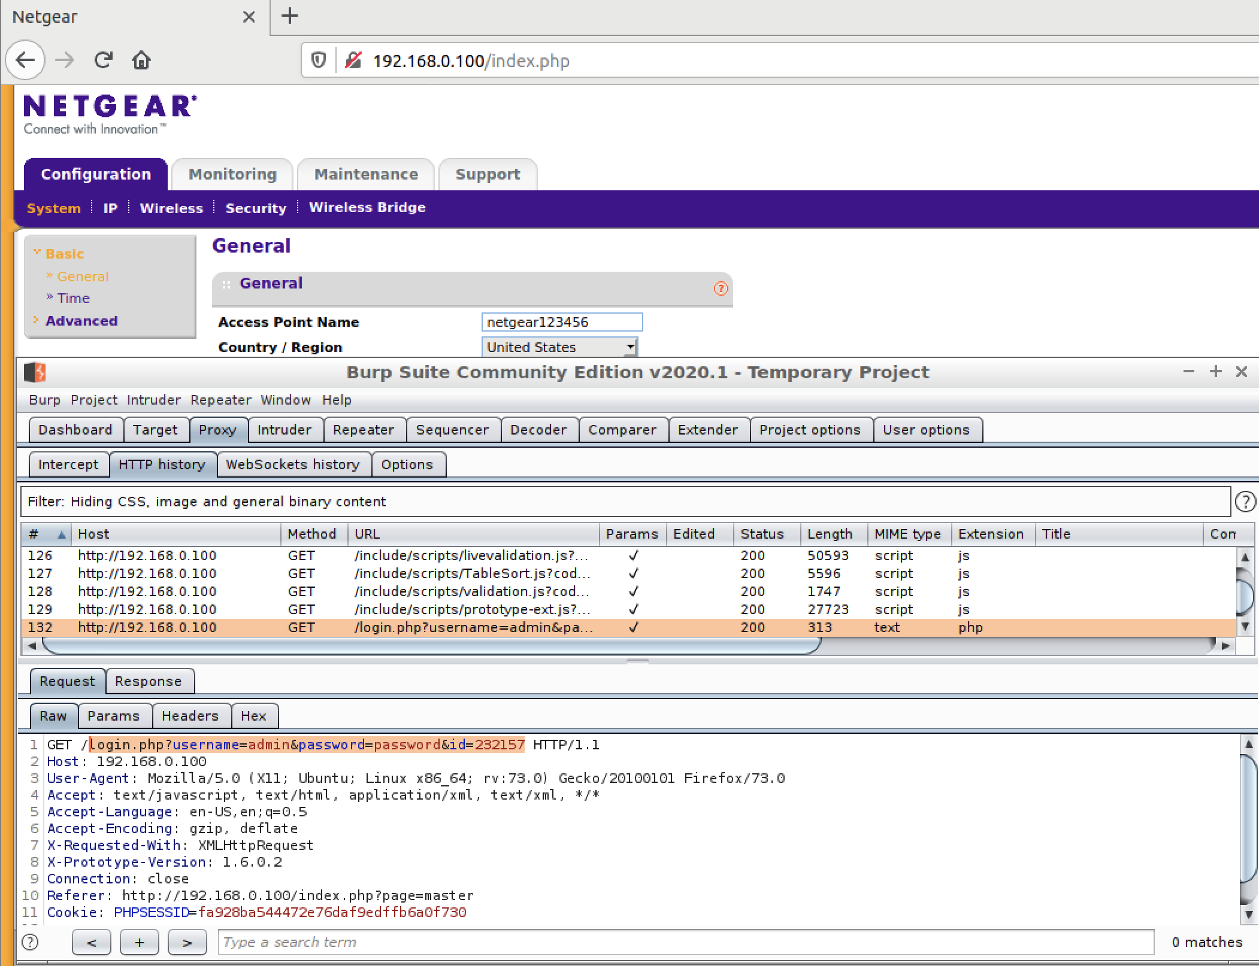1259x966 pixels.
Task: Open the Maintenance tab on Netgear page
Action: pos(366,174)
